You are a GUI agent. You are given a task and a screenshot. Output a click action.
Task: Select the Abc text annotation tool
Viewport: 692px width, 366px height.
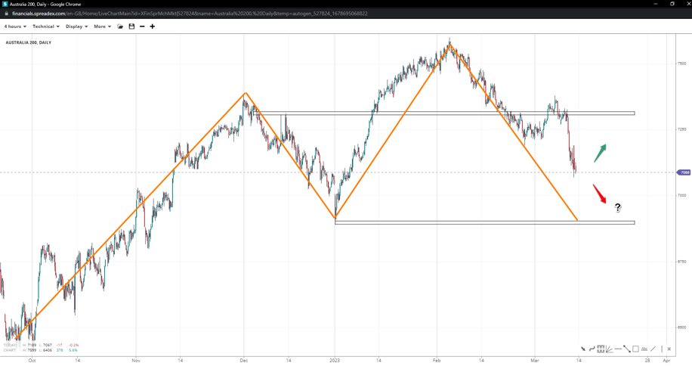click(x=644, y=349)
